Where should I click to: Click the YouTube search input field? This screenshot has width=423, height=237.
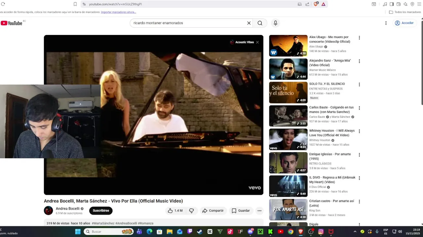tap(188, 23)
